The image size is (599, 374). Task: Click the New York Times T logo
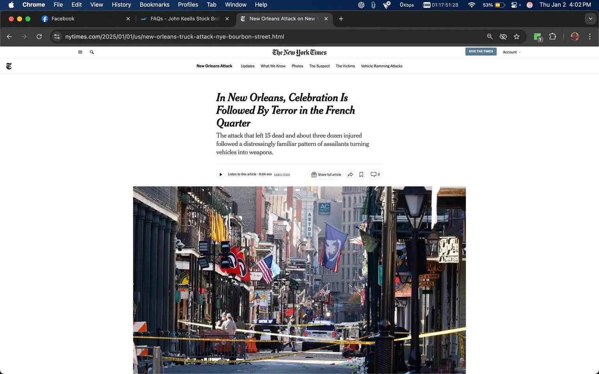(x=9, y=66)
